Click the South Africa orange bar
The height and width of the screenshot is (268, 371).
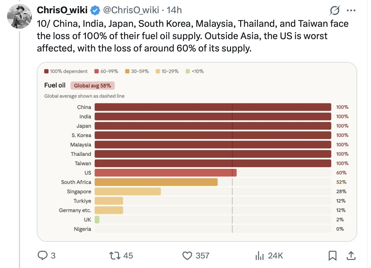pos(156,182)
